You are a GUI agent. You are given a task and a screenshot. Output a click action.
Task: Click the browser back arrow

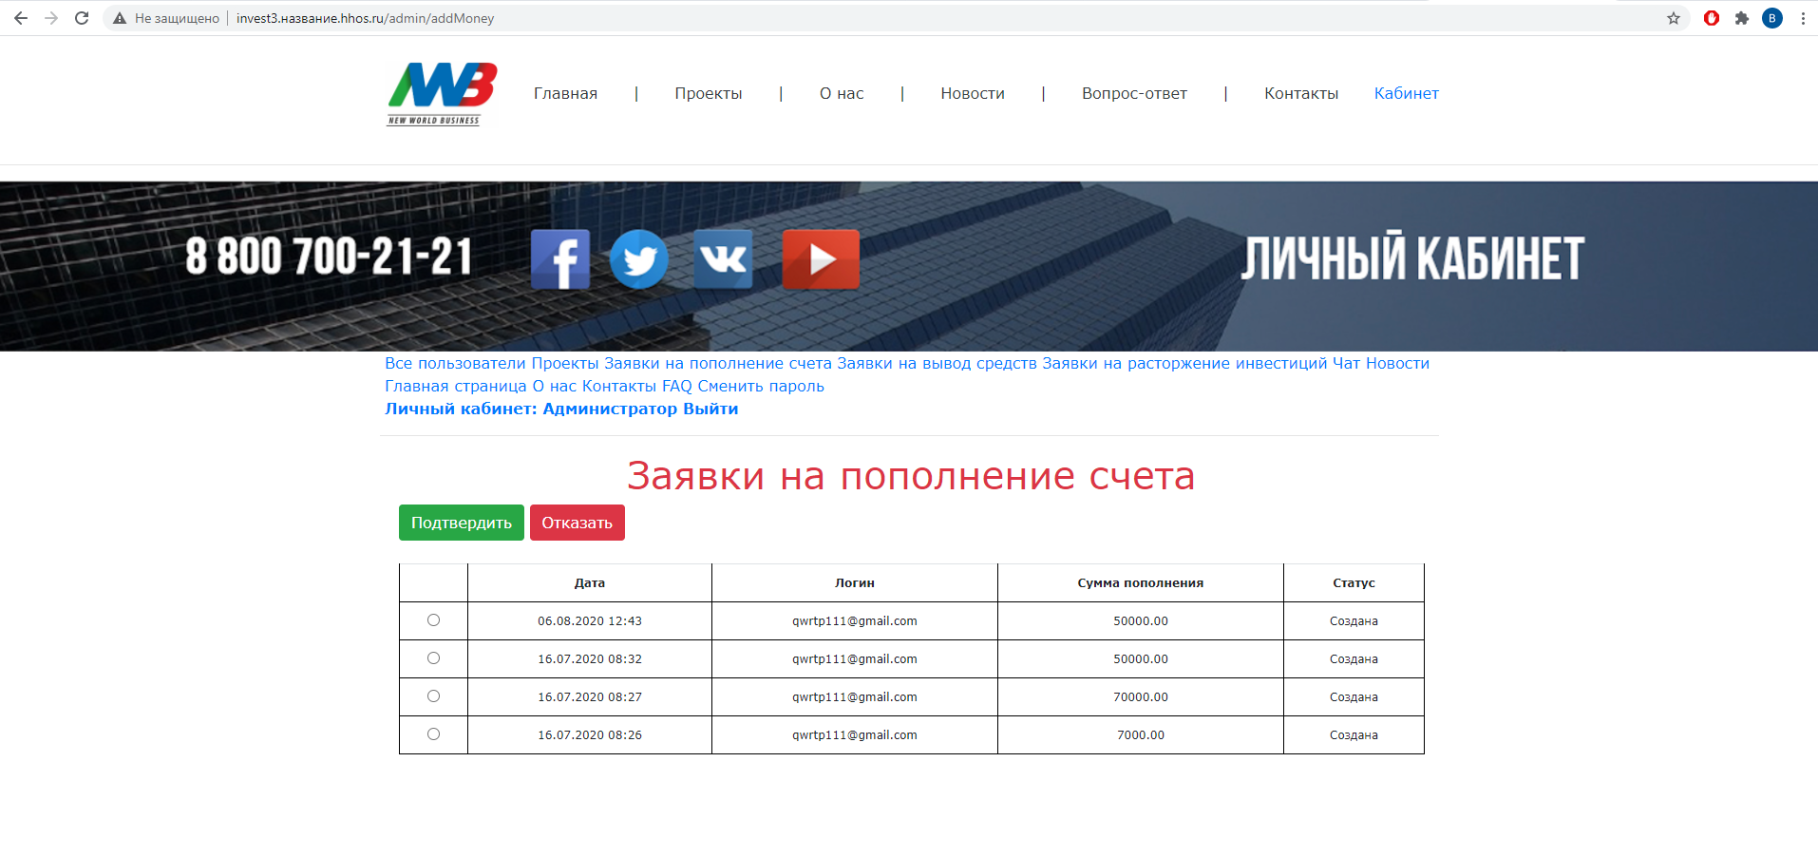point(21,18)
